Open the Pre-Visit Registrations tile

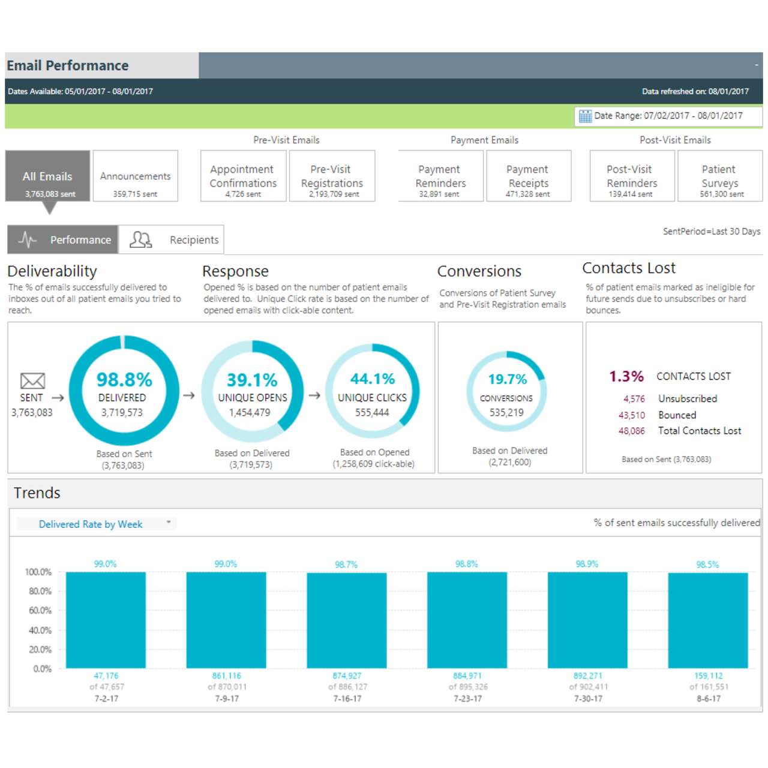(x=332, y=176)
